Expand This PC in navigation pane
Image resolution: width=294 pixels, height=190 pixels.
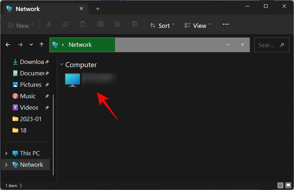[x=6, y=153]
